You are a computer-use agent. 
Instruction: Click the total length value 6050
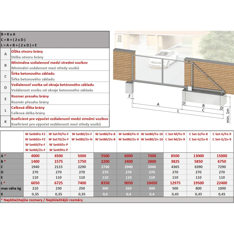click(35, 183)
